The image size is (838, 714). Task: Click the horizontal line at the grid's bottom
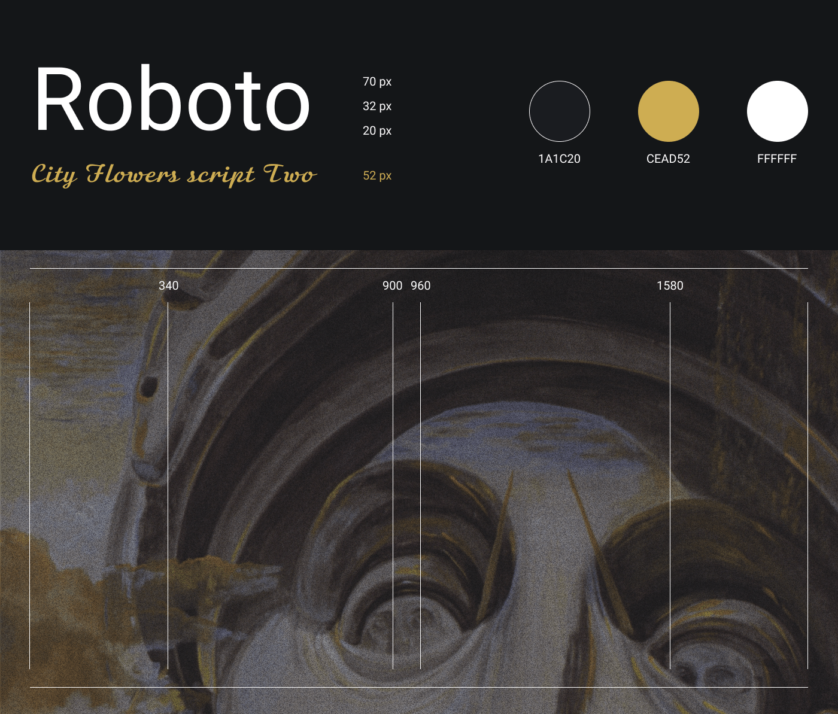point(419,687)
